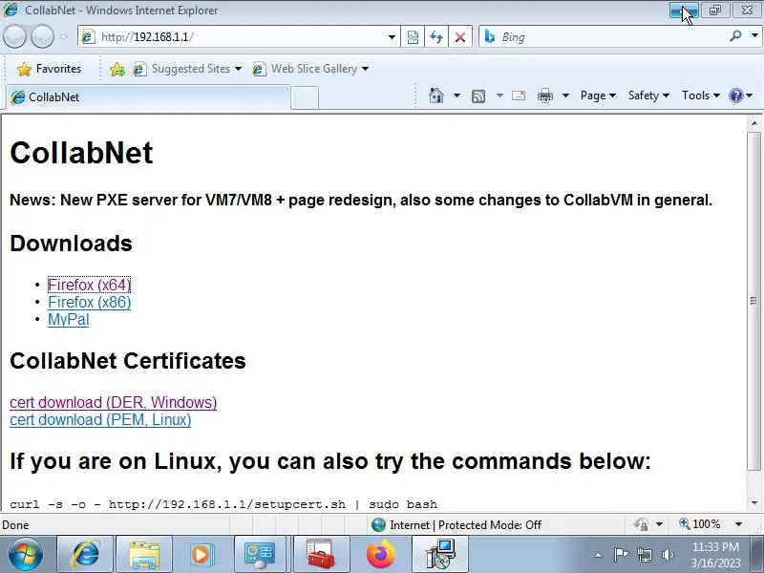This screenshot has width=764, height=573.
Task: Select the command text curl setupcert.sh
Action: coord(223,504)
